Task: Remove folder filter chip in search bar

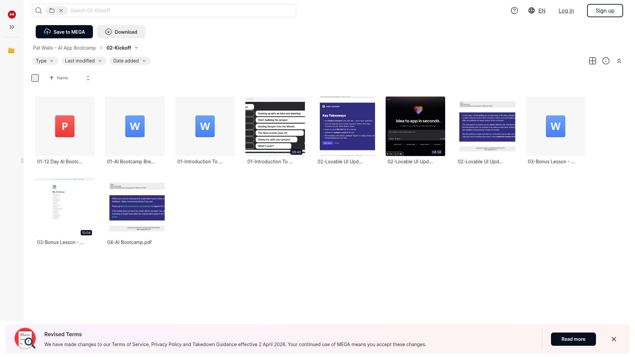Action: [x=61, y=11]
